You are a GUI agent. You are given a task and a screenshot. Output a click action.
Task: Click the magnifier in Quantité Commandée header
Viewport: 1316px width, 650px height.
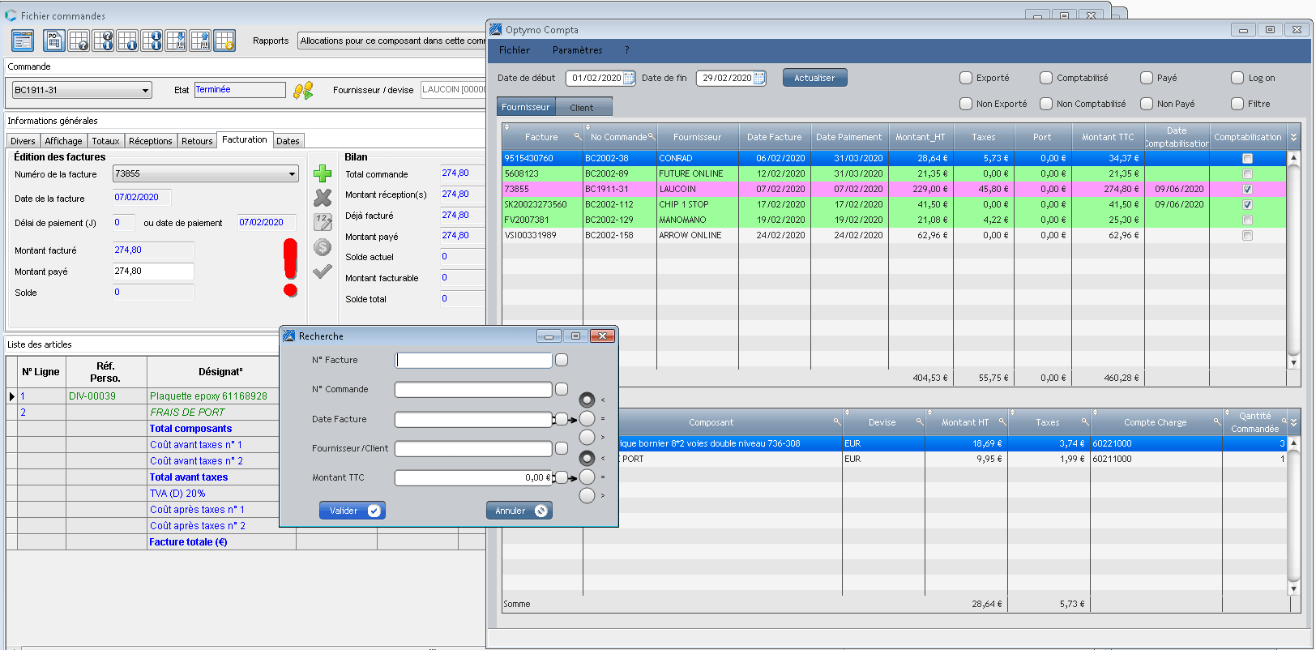(1284, 421)
